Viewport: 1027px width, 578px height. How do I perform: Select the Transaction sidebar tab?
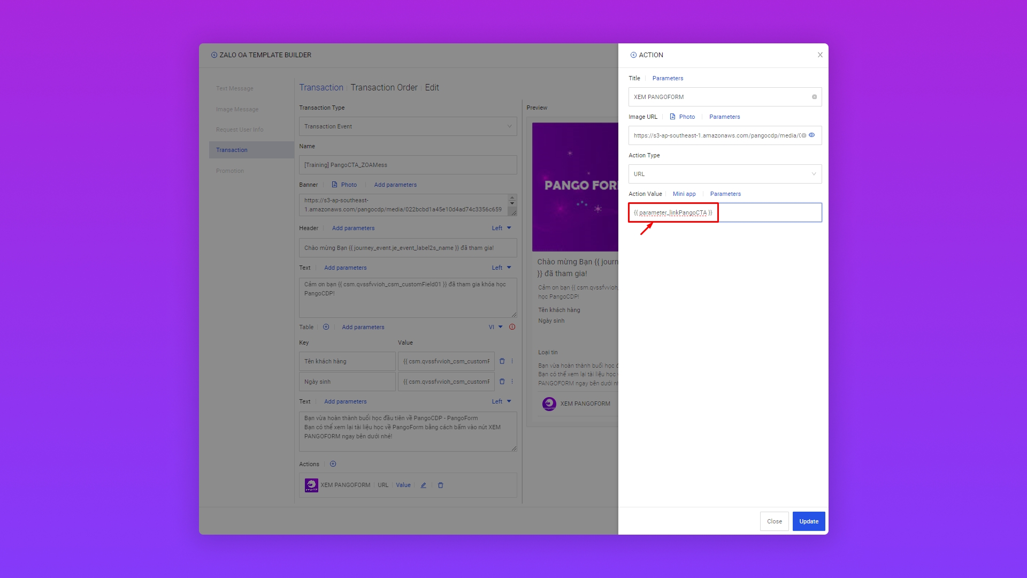[x=232, y=150]
